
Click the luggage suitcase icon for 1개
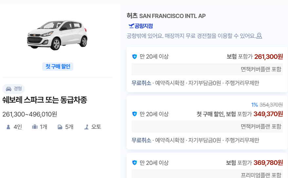[35, 127]
